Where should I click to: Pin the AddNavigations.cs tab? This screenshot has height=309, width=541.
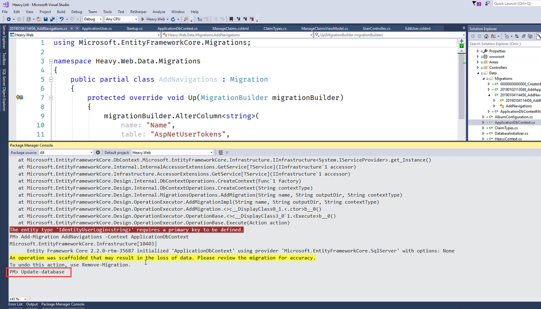(72, 28)
